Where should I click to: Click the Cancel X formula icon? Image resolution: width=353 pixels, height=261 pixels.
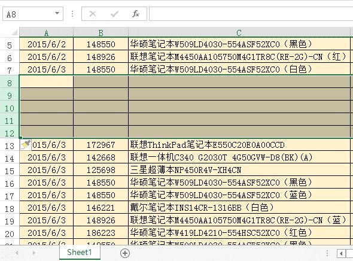click(92, 14)
